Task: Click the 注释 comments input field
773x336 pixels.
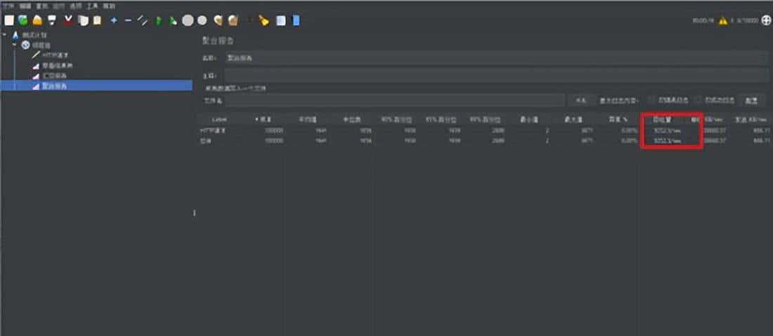Action: pyautogui.click(x=496, y=75)
